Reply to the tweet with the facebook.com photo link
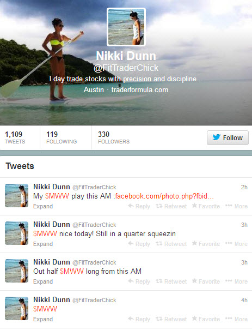 (139, 206)
